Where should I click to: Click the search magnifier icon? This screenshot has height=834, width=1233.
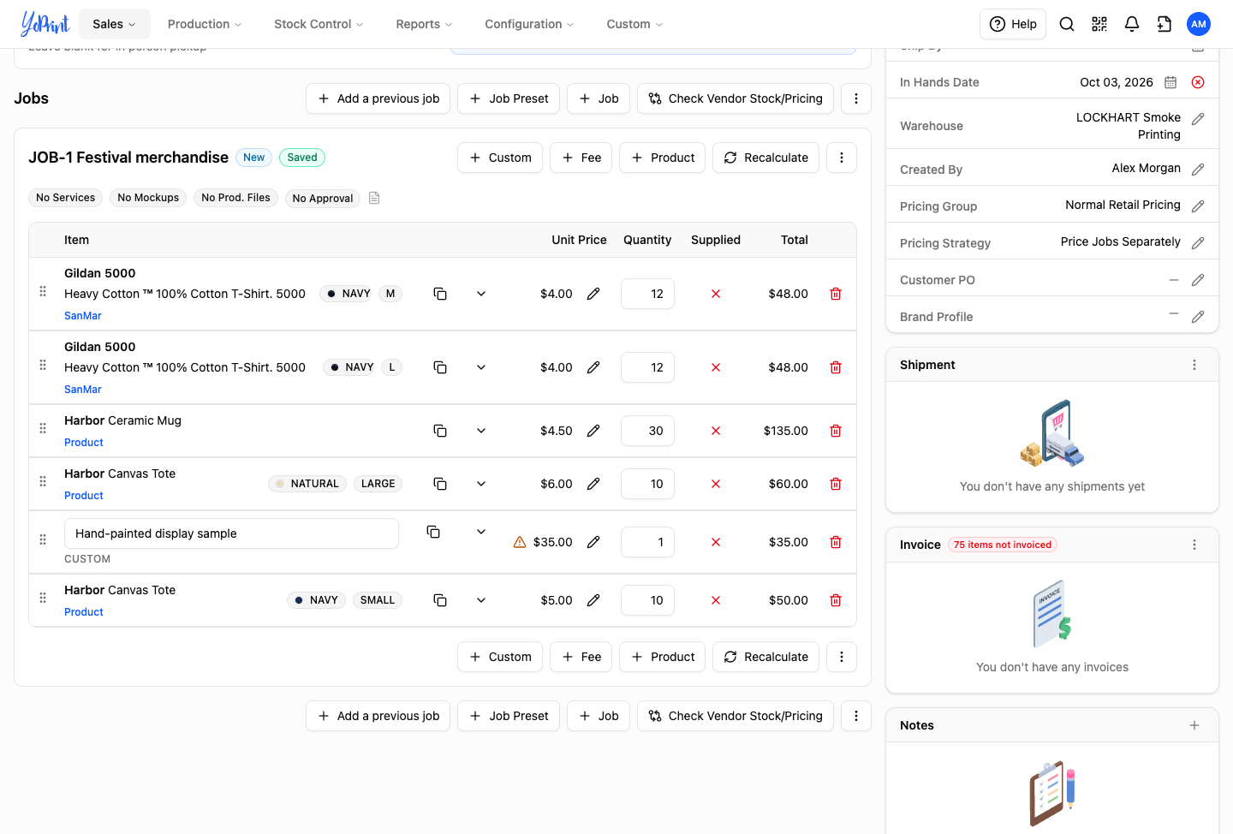(x=1067, y=24)
